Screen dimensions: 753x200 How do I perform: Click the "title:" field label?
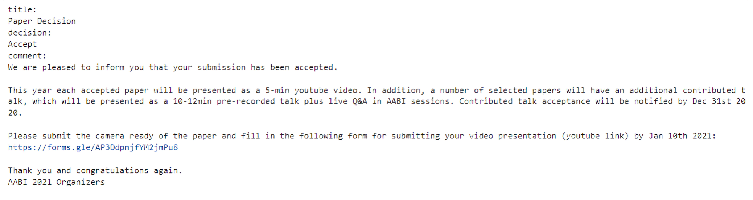coord(22,9)
